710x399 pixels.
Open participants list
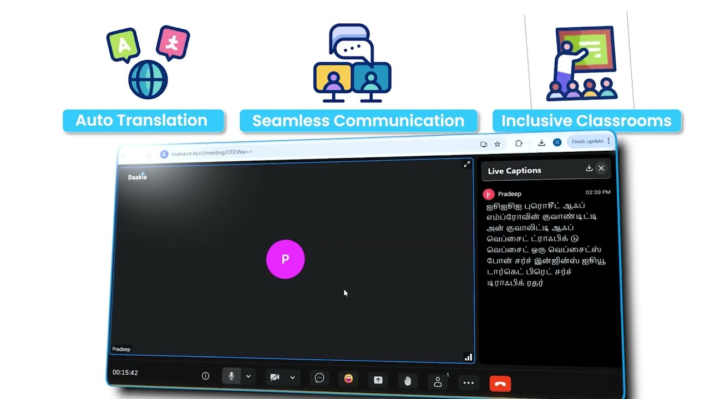[438, 382]
